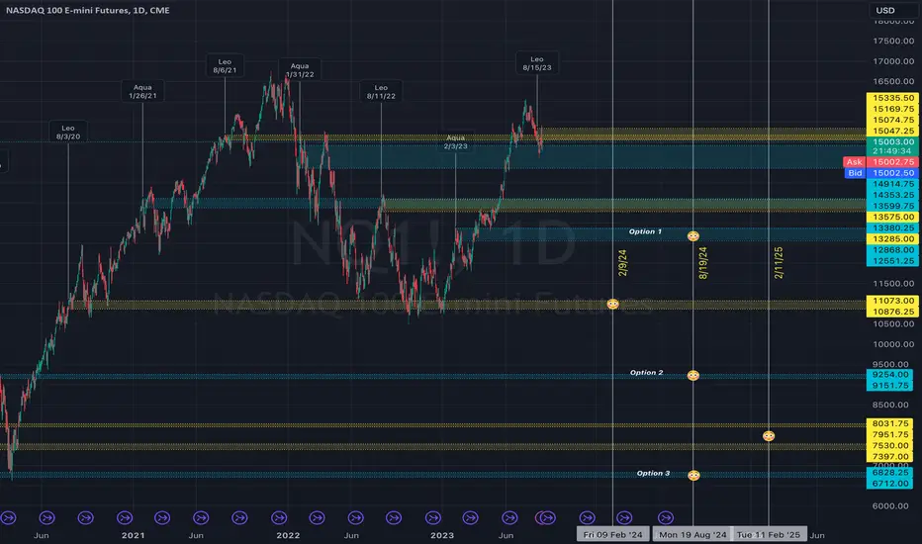922x544 pixels.
Task: Click the 12551.25 cyan price label
Action: click(892, 260)
